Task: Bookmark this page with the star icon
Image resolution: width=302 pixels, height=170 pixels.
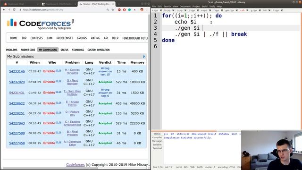Action: tap(113, 9)
